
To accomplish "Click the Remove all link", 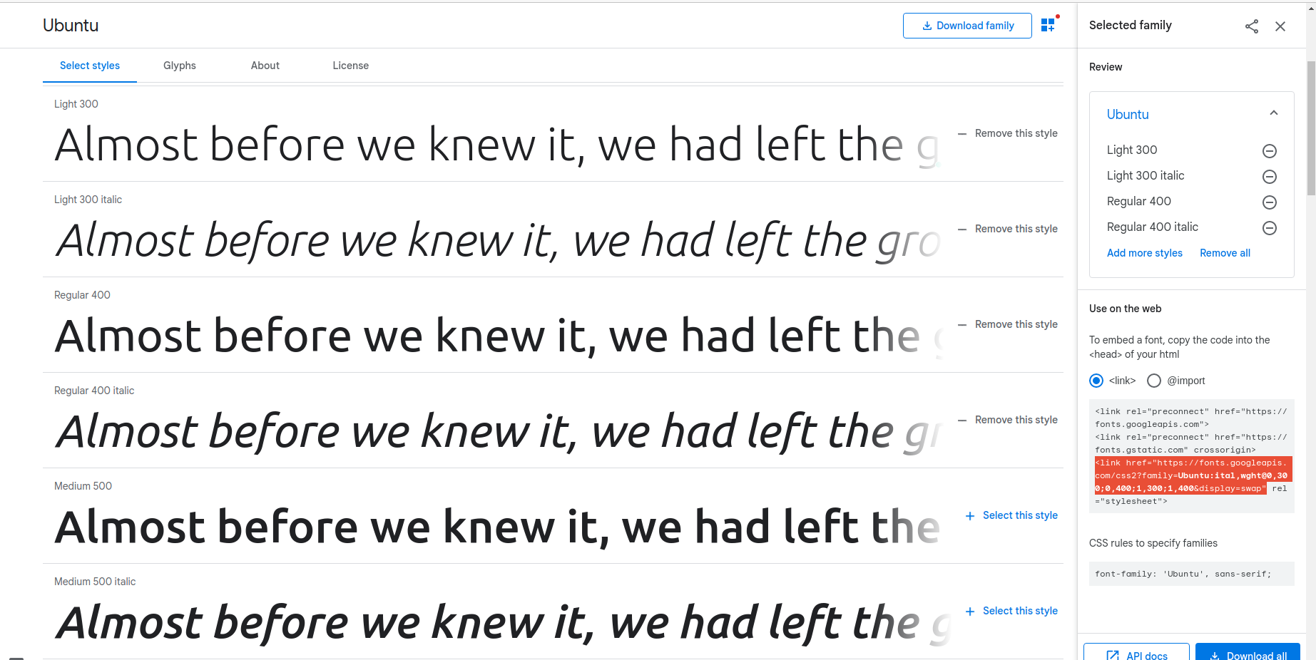I will (x=1225, y=253).
